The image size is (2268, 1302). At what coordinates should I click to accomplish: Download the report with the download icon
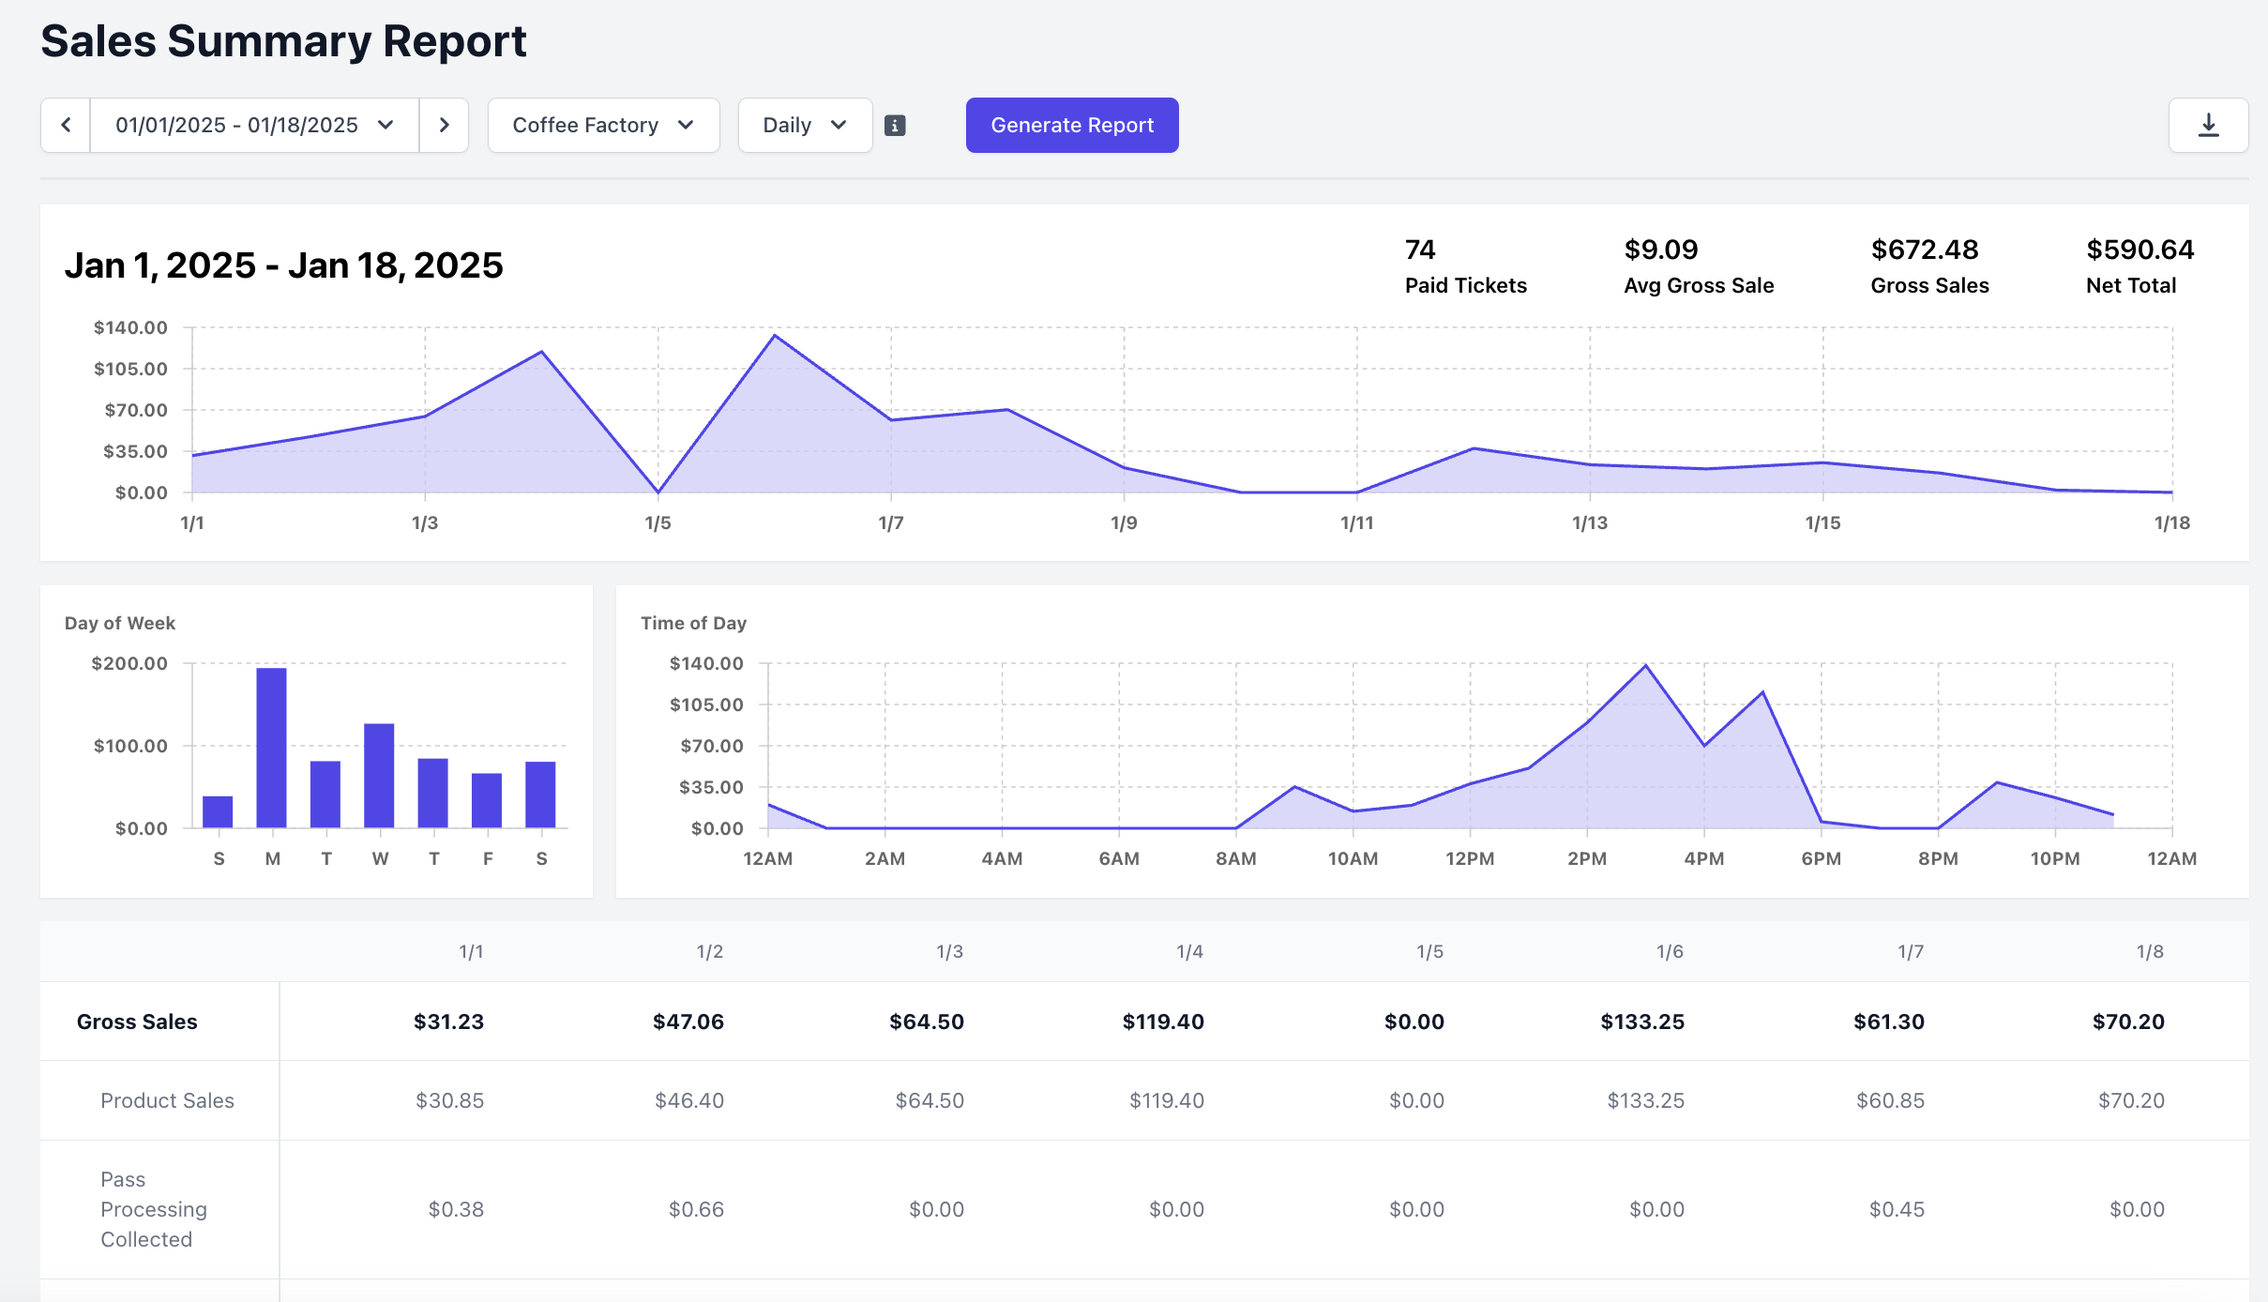(2208, 125)
